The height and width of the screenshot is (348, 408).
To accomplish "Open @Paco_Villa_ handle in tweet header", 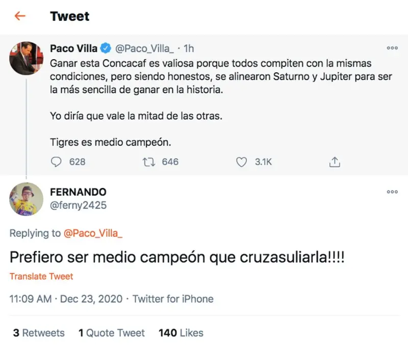I will click(144, 48).
